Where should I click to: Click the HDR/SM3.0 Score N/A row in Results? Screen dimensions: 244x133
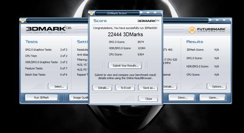point(203,66)
